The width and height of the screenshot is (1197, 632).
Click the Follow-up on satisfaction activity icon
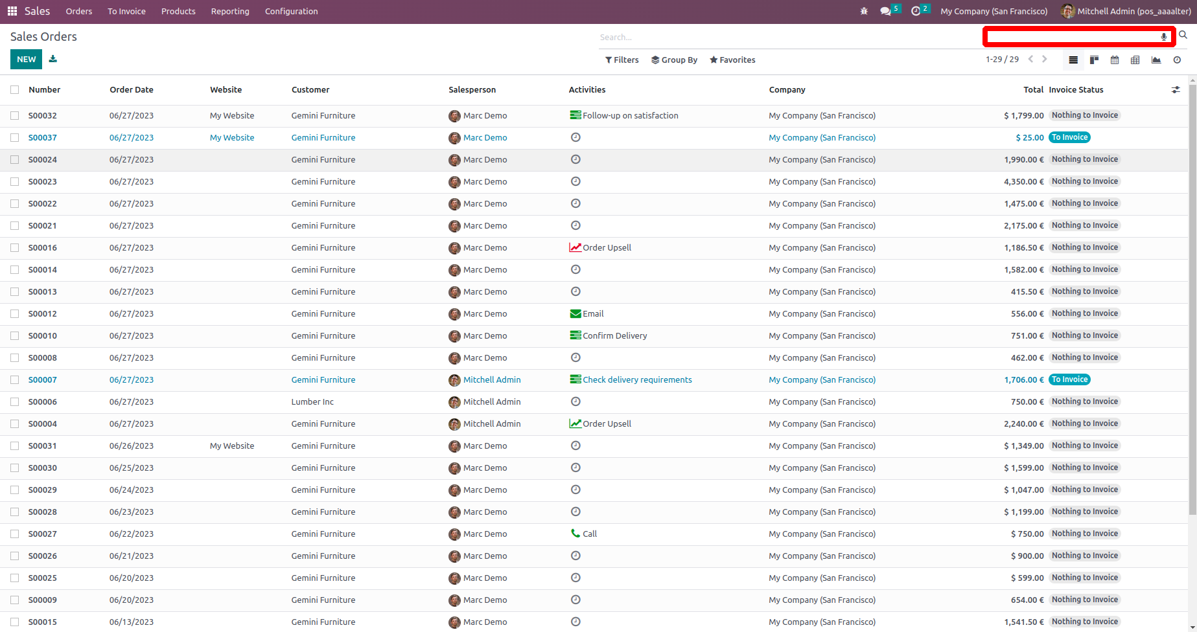[x=575, y=115]
